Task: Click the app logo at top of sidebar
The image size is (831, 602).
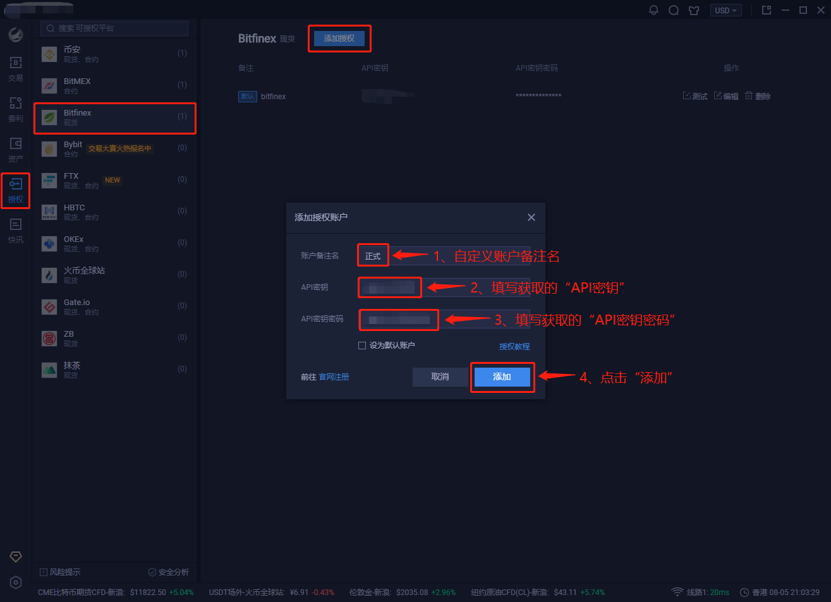Action: coord(16,34)
